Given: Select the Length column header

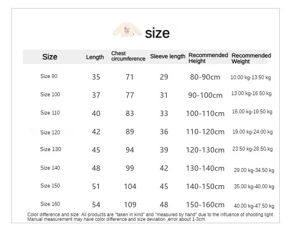Looking at the screenshot, I should pyautogui.click(x=95, y=57).
